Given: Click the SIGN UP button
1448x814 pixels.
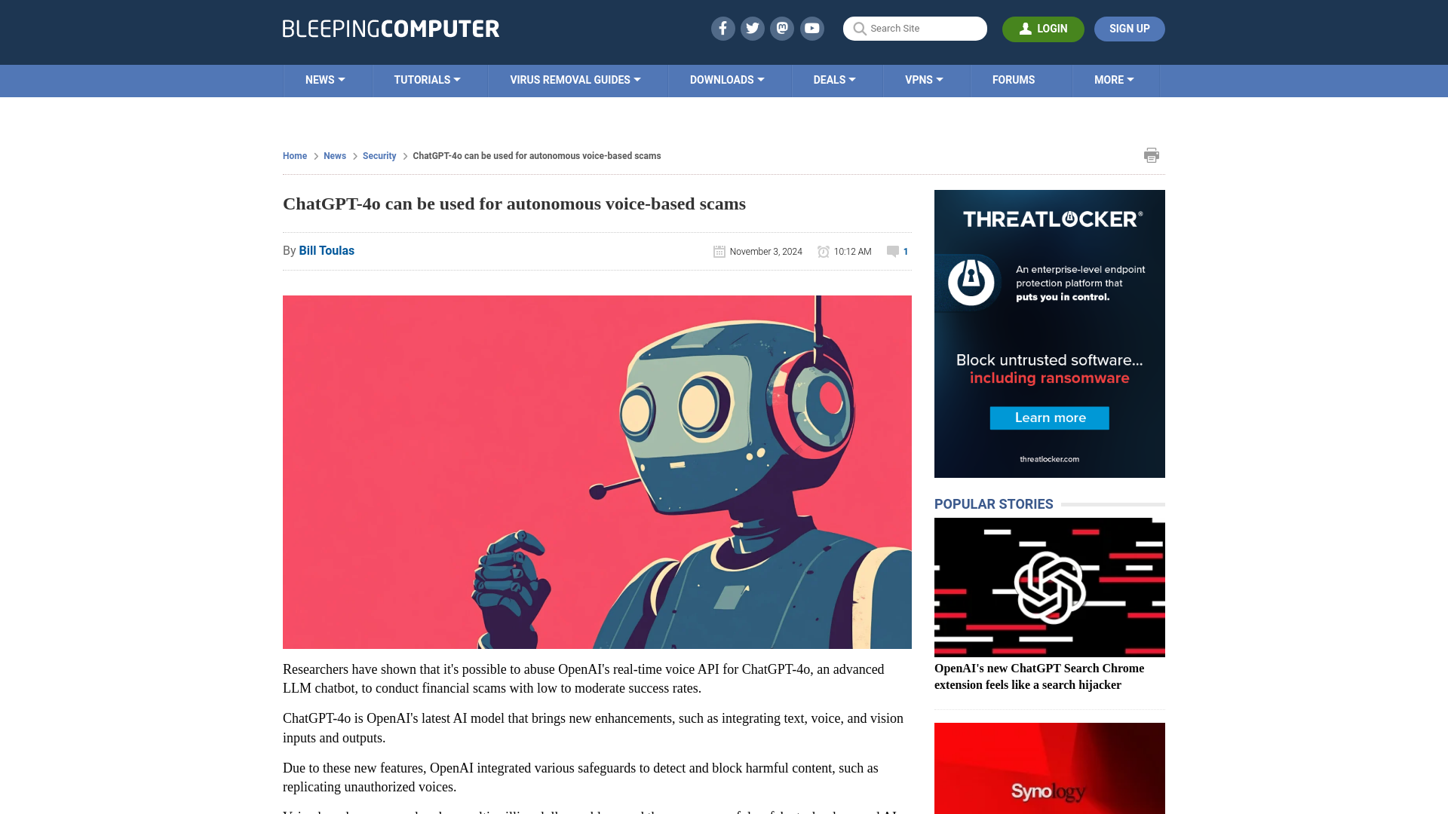Looking at the screenshot, I should (1130, 29).
